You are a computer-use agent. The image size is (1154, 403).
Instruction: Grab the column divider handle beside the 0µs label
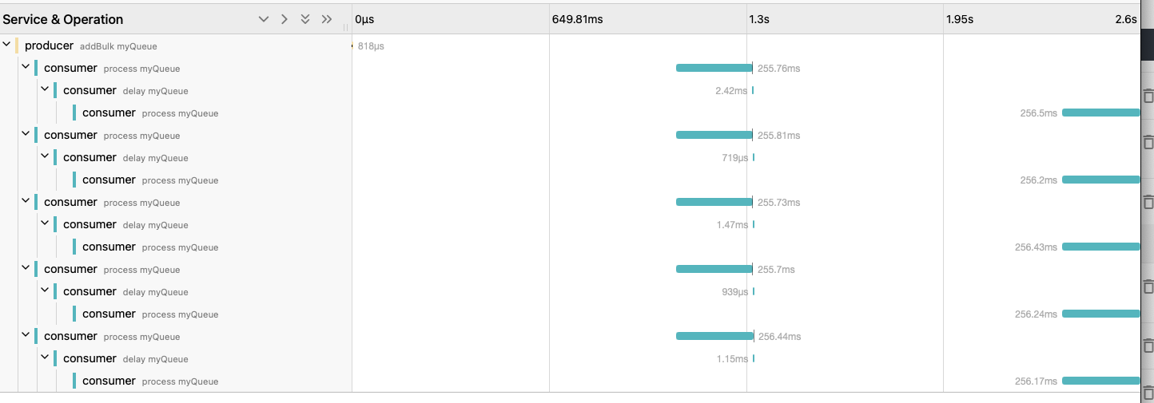(346, 26)
